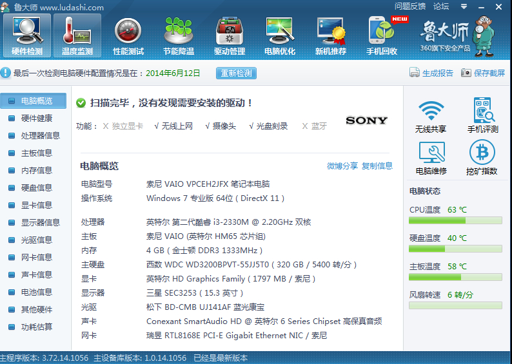Open the 节能降温 energy saving clover icon
Image resolution: width=512 pixels, height=364 pixels.
tap(179, 35)
